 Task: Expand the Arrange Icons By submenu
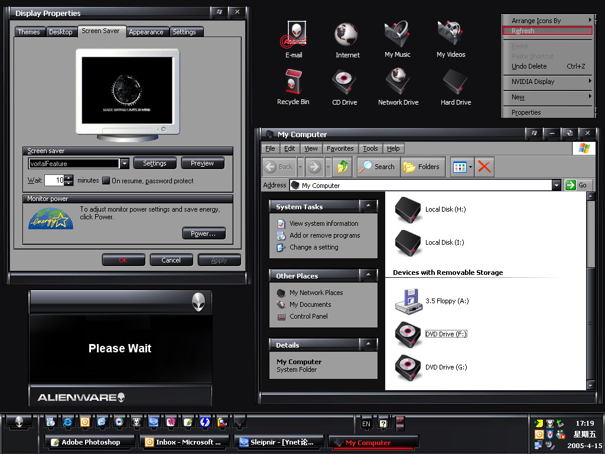pos(547,21)
